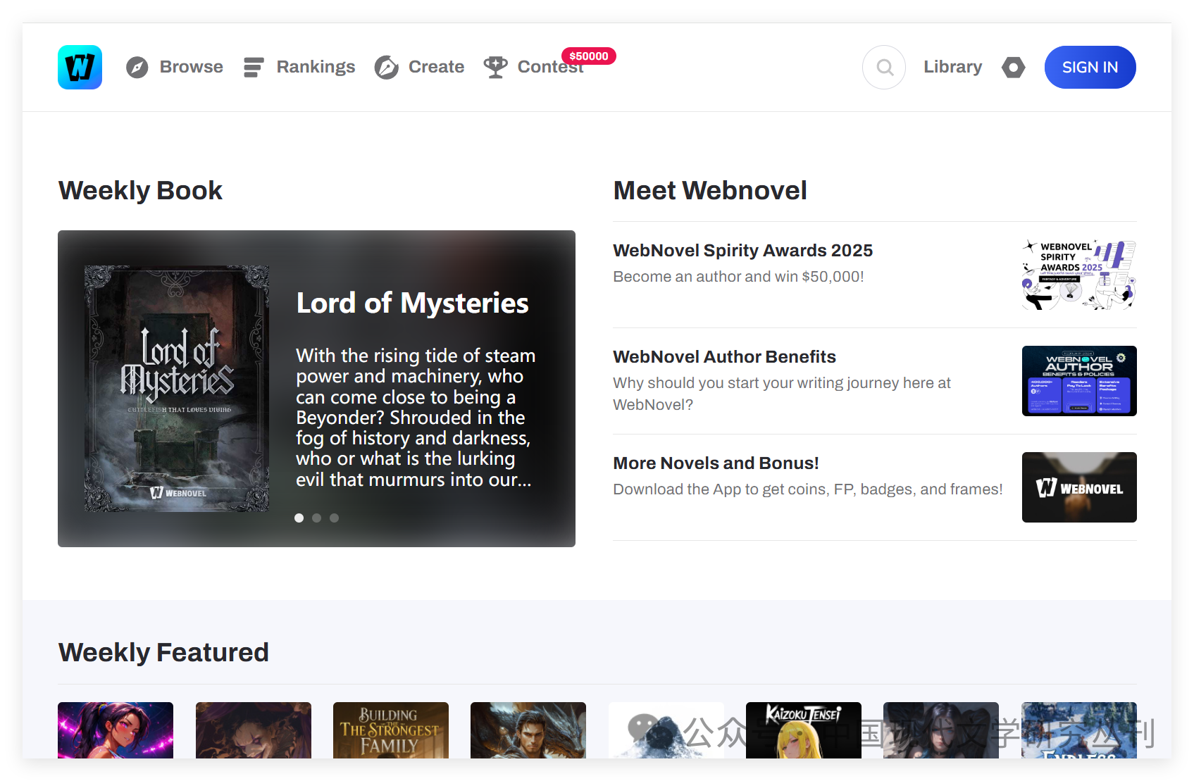Open WebNovel Spirity Awards 2025 link
The image size is (1194, 781).
click(742, 251)
